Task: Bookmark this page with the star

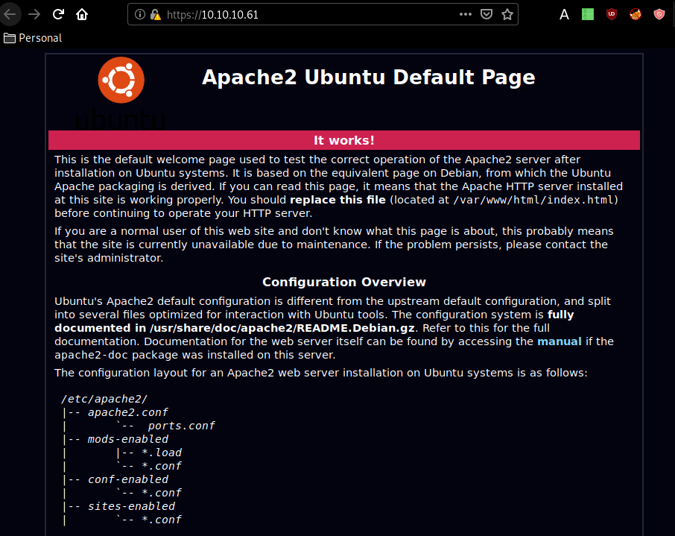Action: (507, 14)
